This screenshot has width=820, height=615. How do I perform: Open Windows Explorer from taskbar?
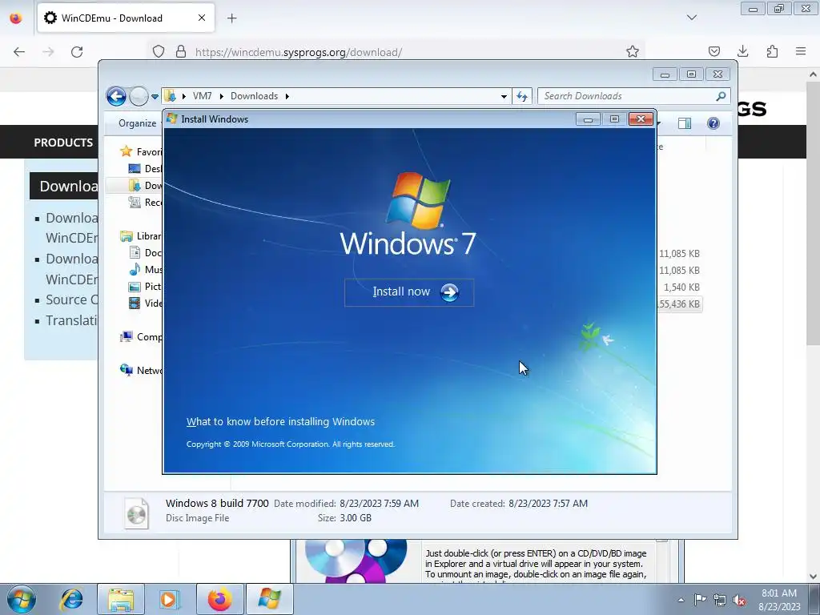tap(121, 599)
